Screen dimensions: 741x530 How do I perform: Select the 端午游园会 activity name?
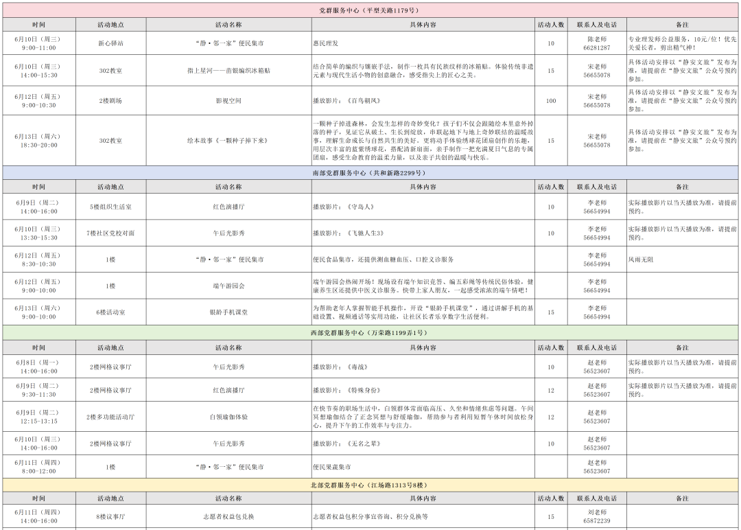(x=228, y=286)
